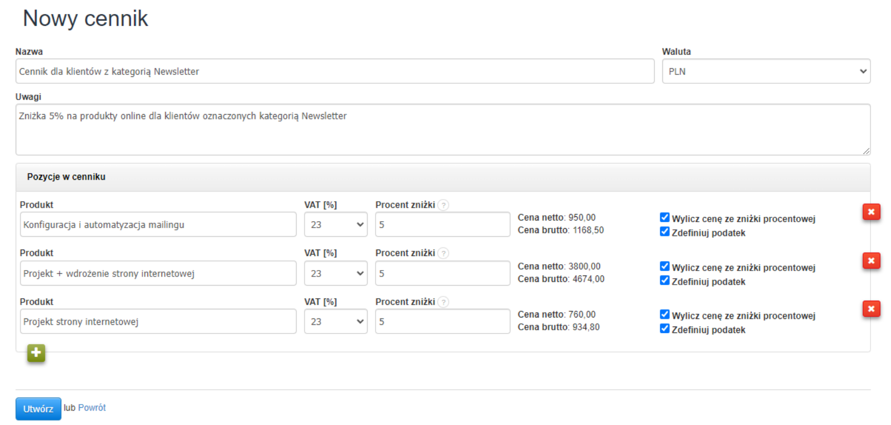Open the Waluta currency dropdown
This screenshot has height=425, width=891.
766,72
